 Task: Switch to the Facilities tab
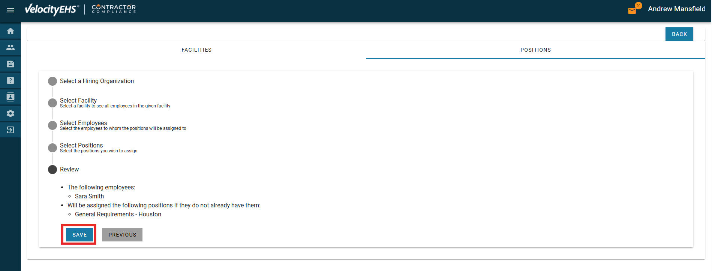pos(196,50)
